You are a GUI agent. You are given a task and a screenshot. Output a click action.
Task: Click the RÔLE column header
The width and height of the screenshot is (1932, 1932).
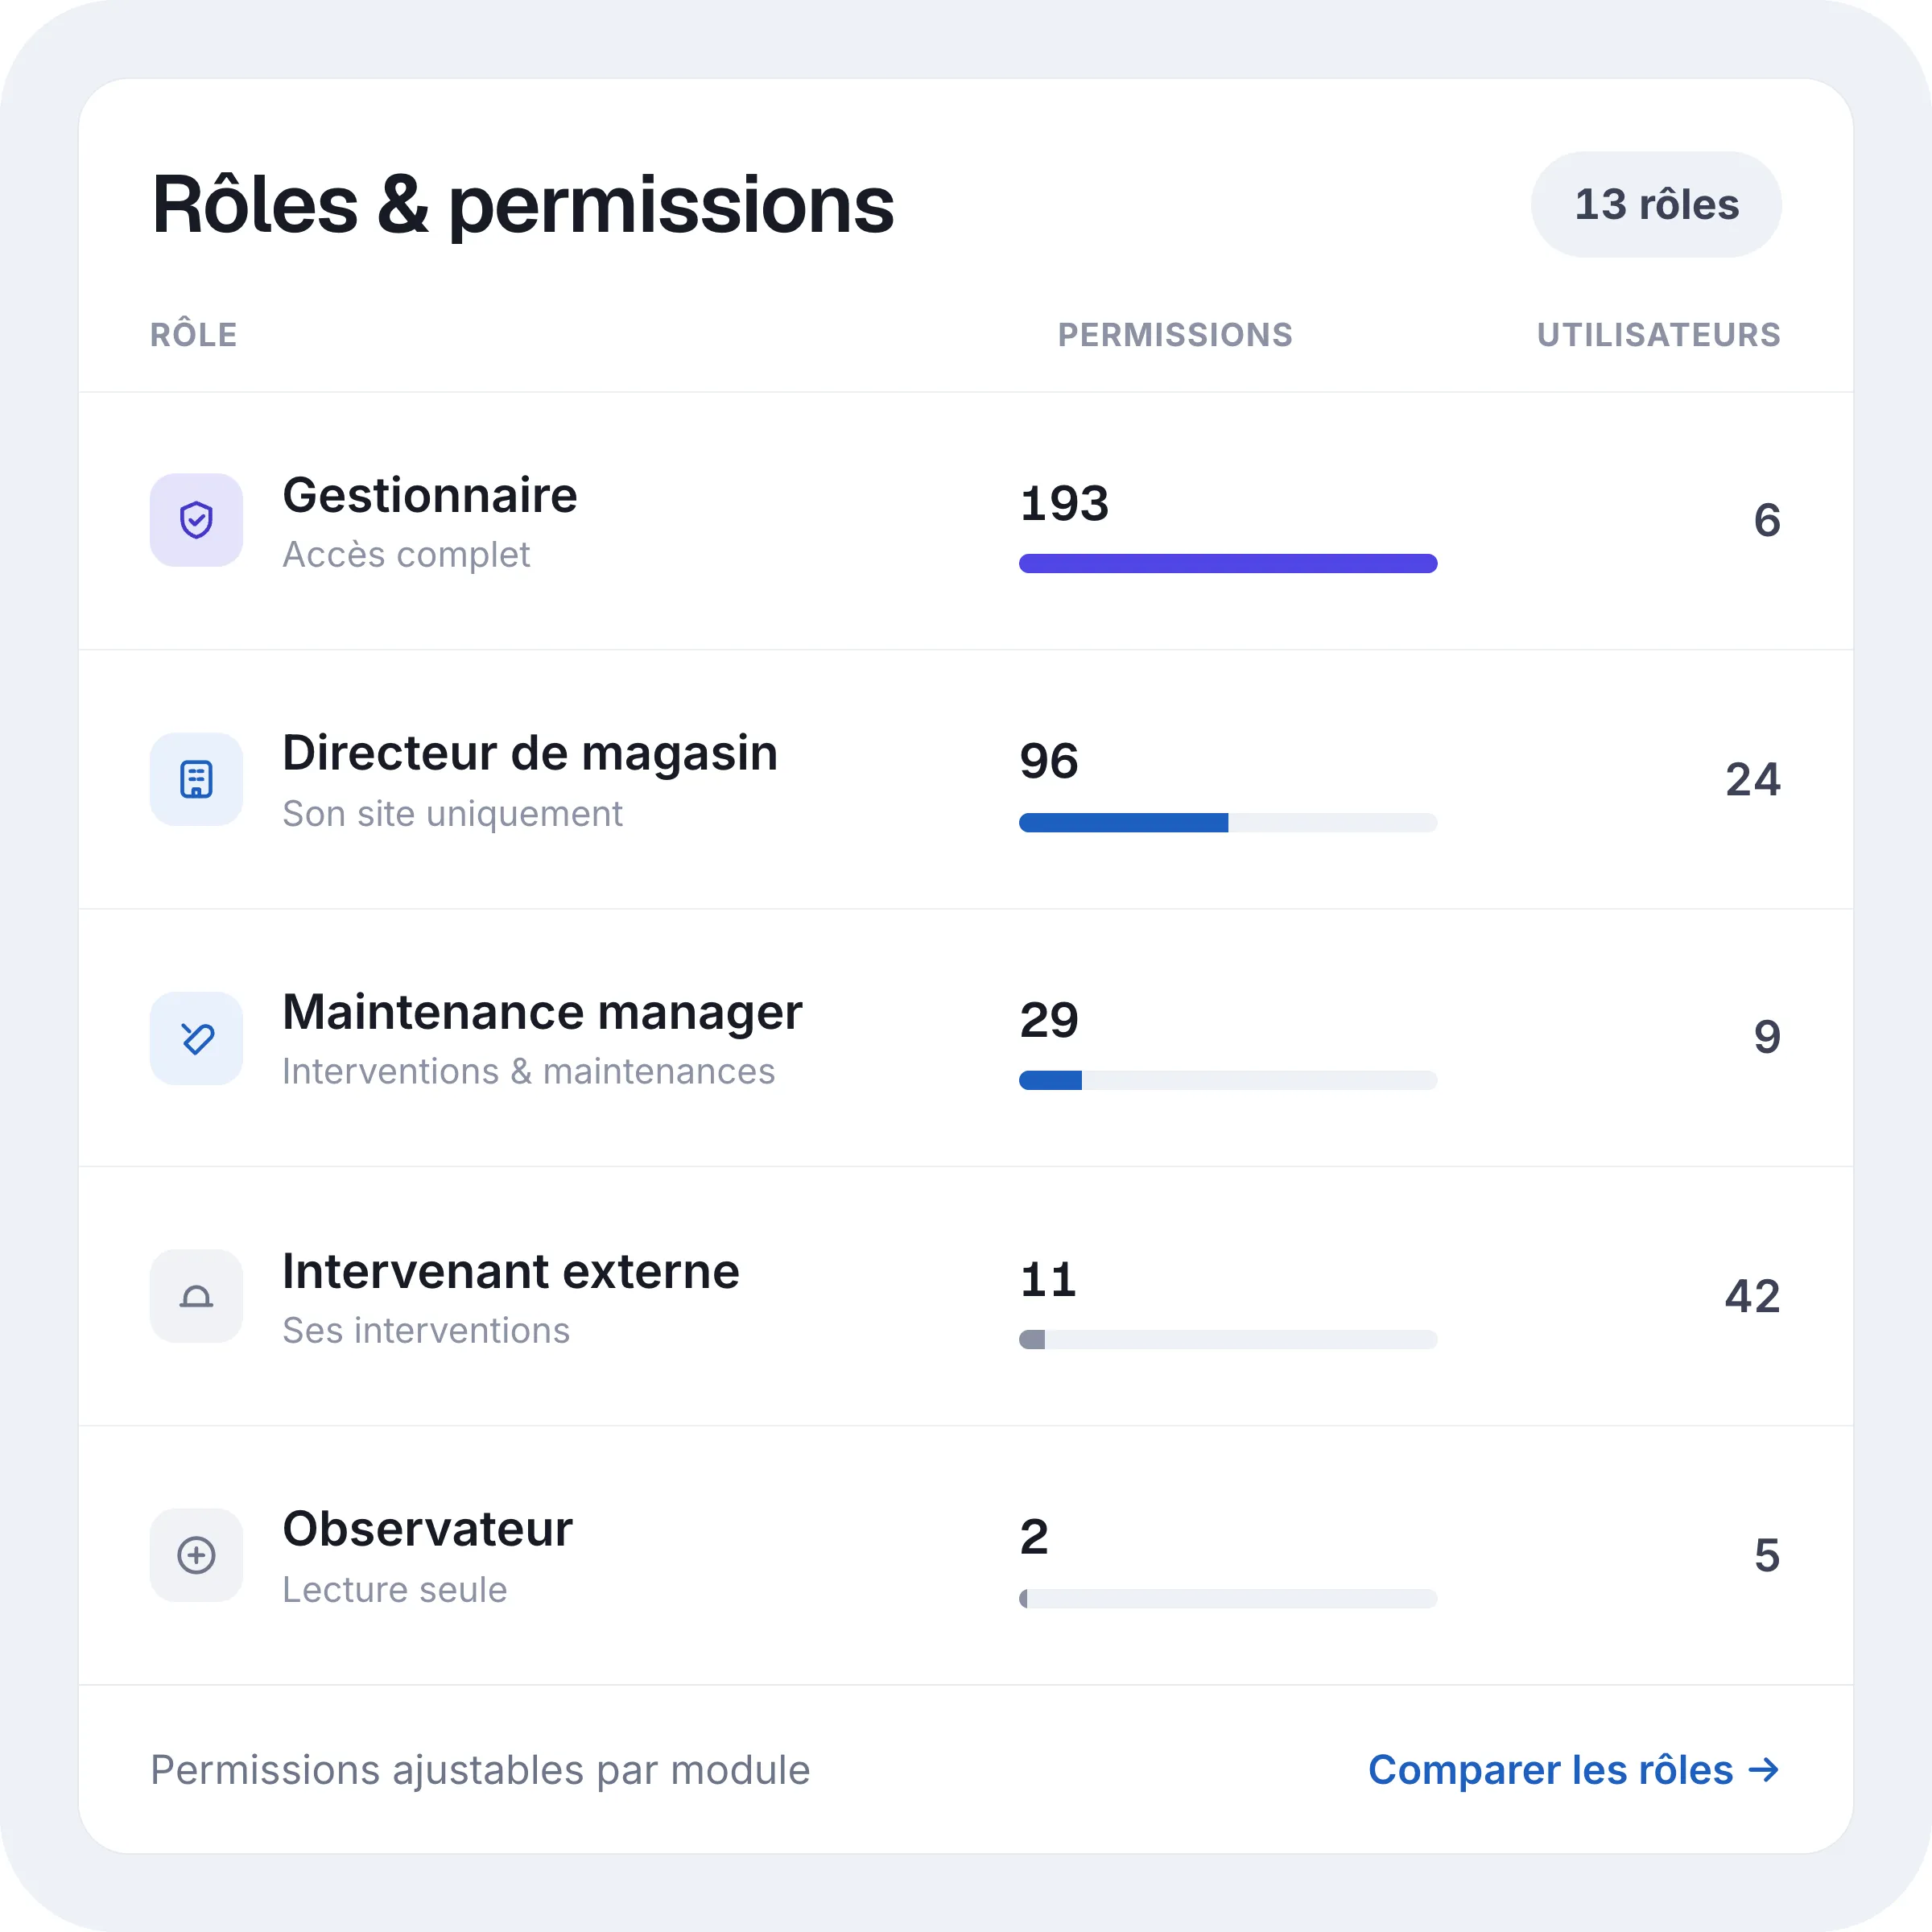[194, 333]
